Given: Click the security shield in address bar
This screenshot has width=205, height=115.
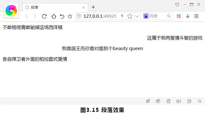Looking at the screenshot, I should pyautogui.click(x=79, y=16).
